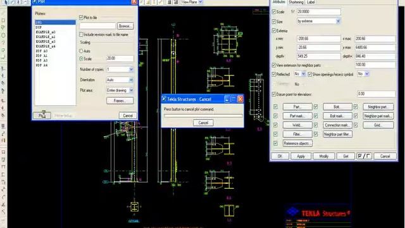Viewport: 405px width, 228px height.
Task: Switch to the Attributes tab
Action: coord(279,2)
